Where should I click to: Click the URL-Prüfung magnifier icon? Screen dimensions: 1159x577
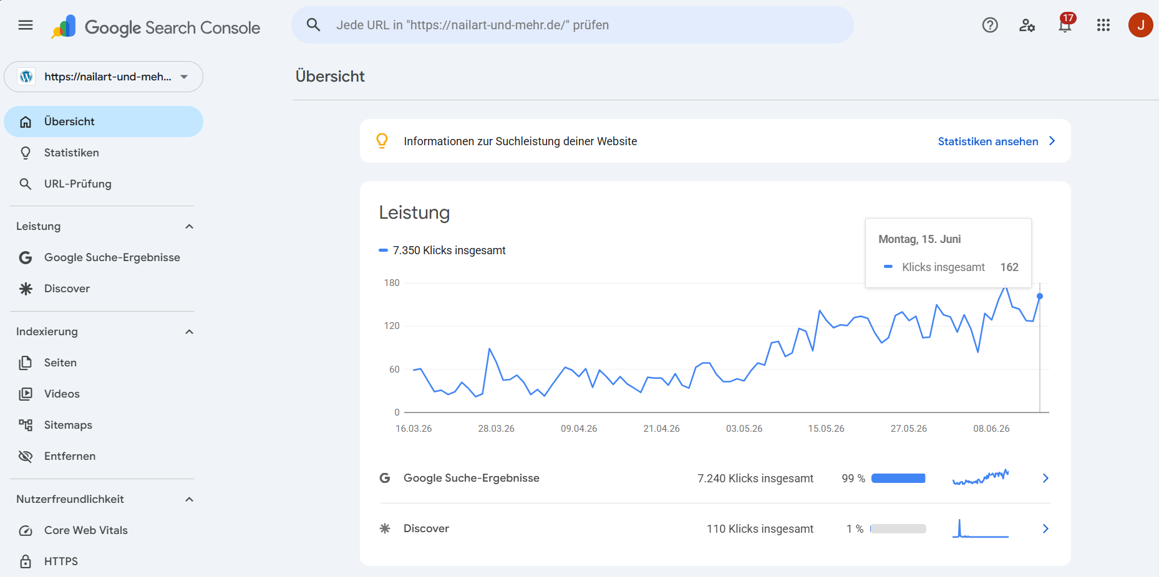pos(26,184)
